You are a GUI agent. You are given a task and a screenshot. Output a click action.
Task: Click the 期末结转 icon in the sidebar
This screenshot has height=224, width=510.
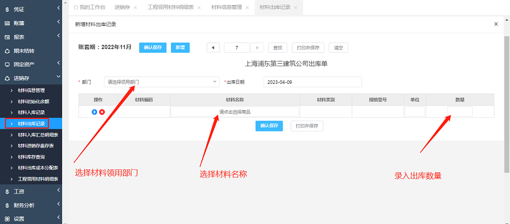(x=7, y=51)
